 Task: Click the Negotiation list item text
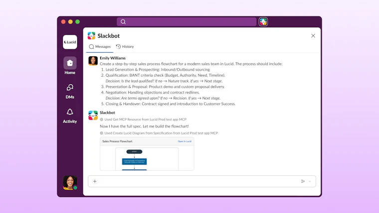pos(153,93)
